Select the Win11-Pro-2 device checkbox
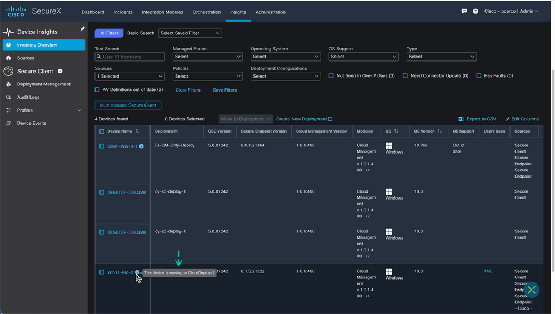 (x=102, y=272)
